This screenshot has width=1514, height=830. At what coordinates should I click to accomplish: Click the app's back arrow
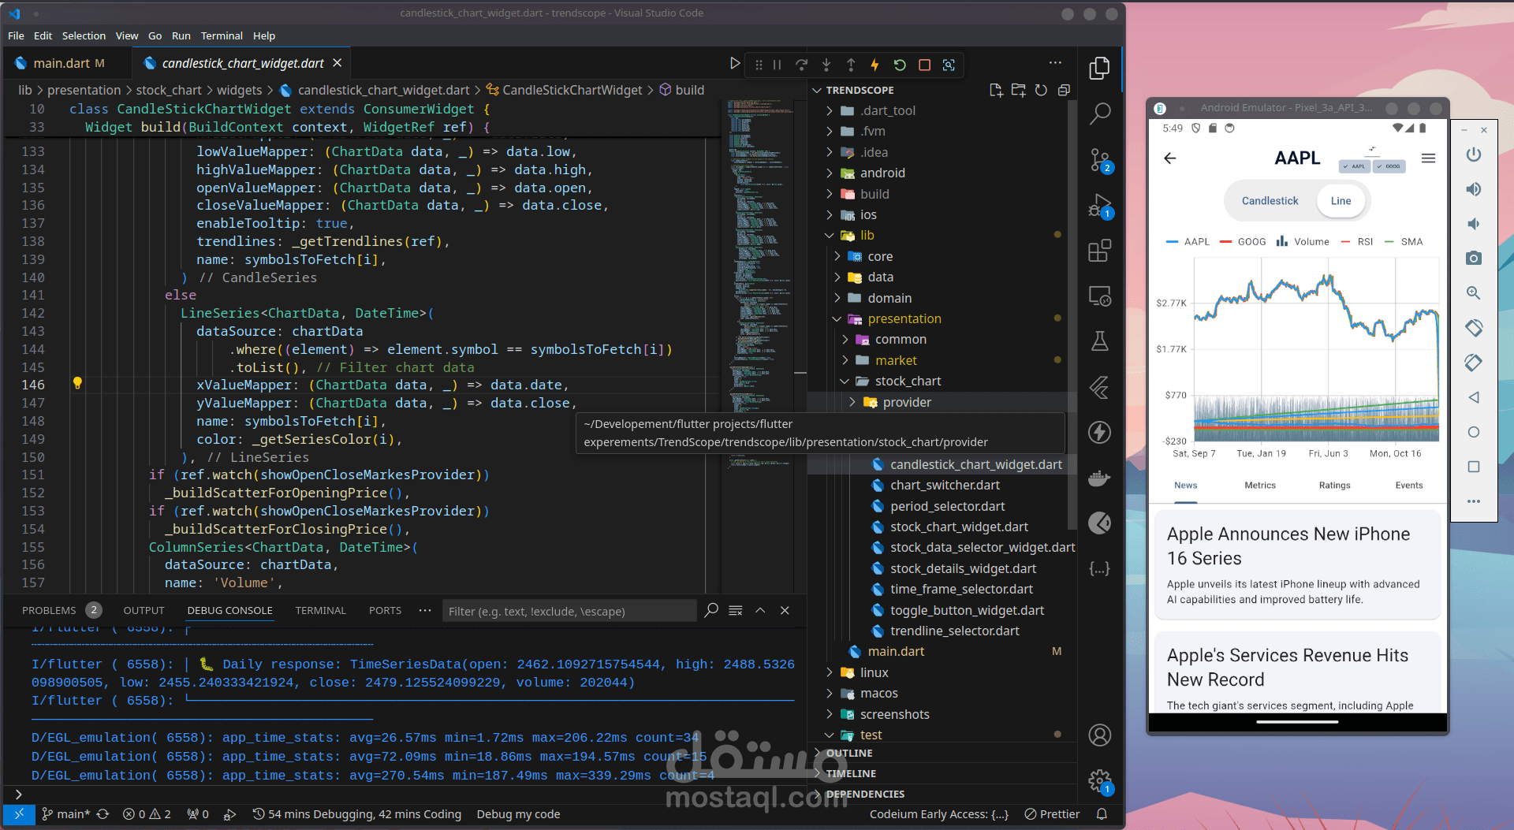pyautogui.click(x=1170, y=158)
